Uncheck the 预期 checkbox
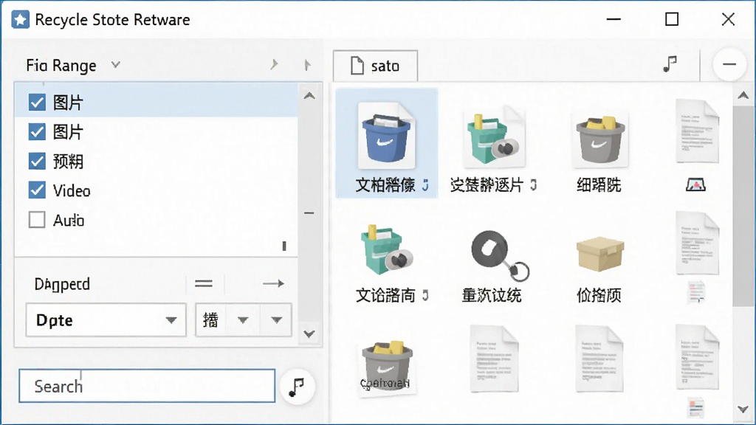Viewport: 756px width, 425px height. (x=37, y=161)
